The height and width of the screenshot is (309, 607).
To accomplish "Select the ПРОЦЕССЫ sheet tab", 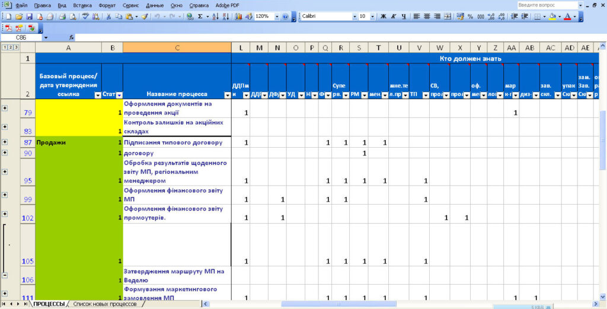I will click(x=49, y=304).
